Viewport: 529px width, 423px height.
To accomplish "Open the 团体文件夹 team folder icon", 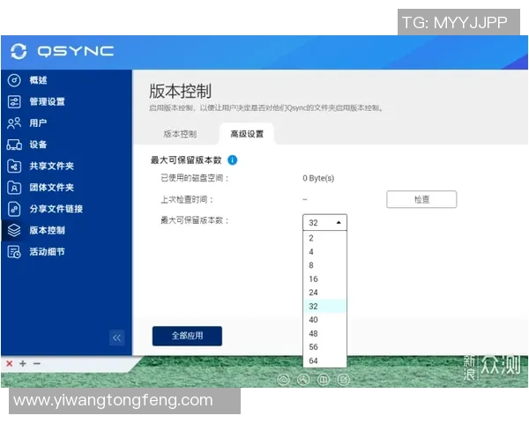I will (14, 187).
